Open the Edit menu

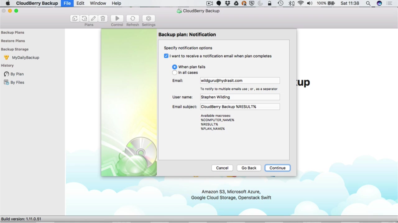(x=80, y=3)
